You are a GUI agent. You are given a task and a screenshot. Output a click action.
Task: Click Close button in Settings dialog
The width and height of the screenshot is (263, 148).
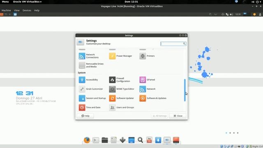tap(178, 116)
